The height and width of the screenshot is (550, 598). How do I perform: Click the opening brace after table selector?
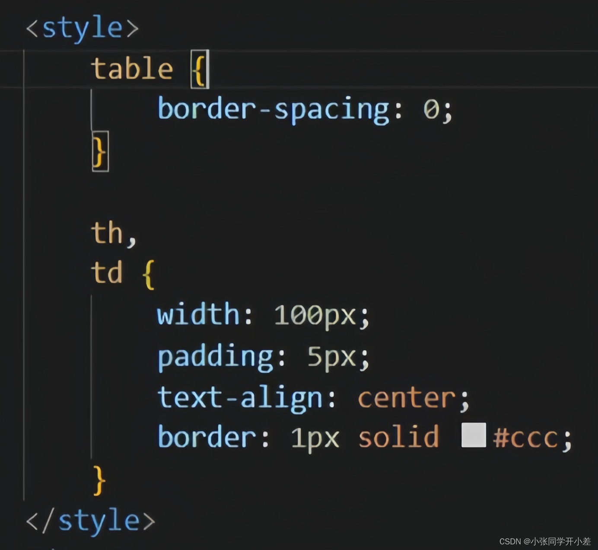click(199, 69)
